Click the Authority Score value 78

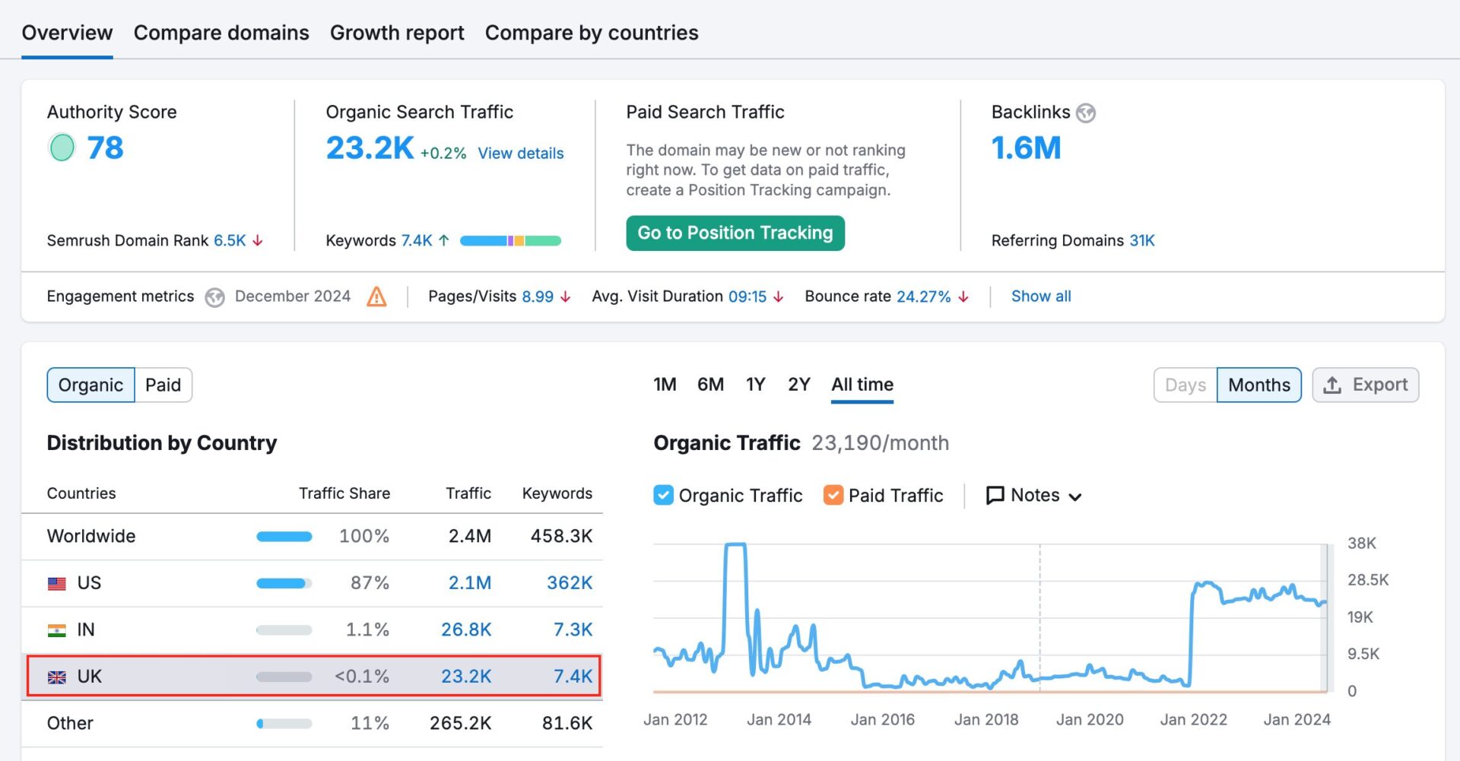pyautogui.click(x=105, y=147)
